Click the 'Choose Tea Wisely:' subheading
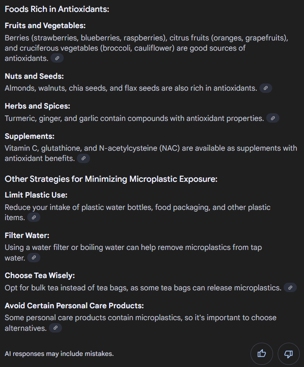 (x=39, y=275)
